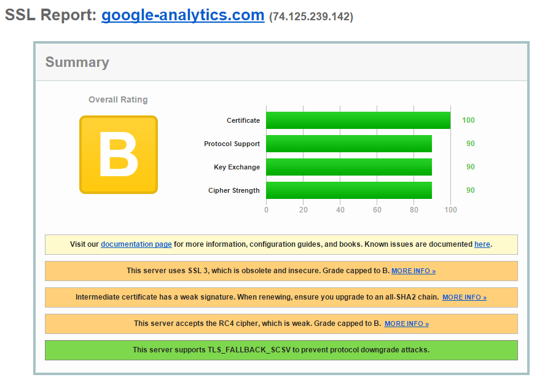545x380 pixels.
Task: Select the Summary section heading
Action: coord(77,62)
